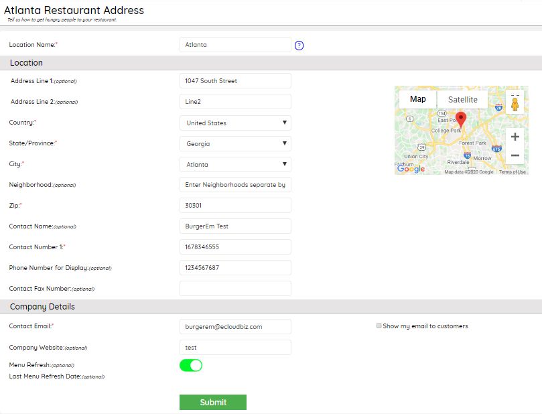Focus the Zip code input field
The height and width of the screenshot is (414, 542).
(235, 206)
